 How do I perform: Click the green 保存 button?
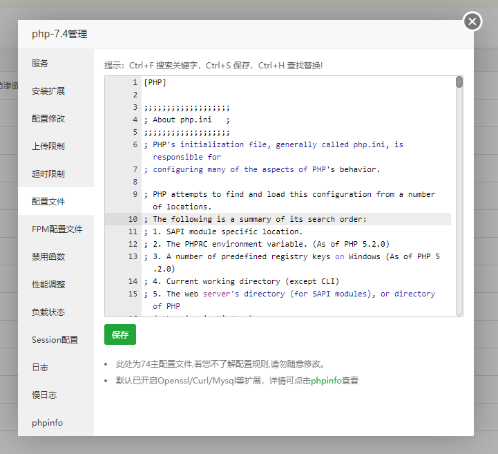(120, 334)
